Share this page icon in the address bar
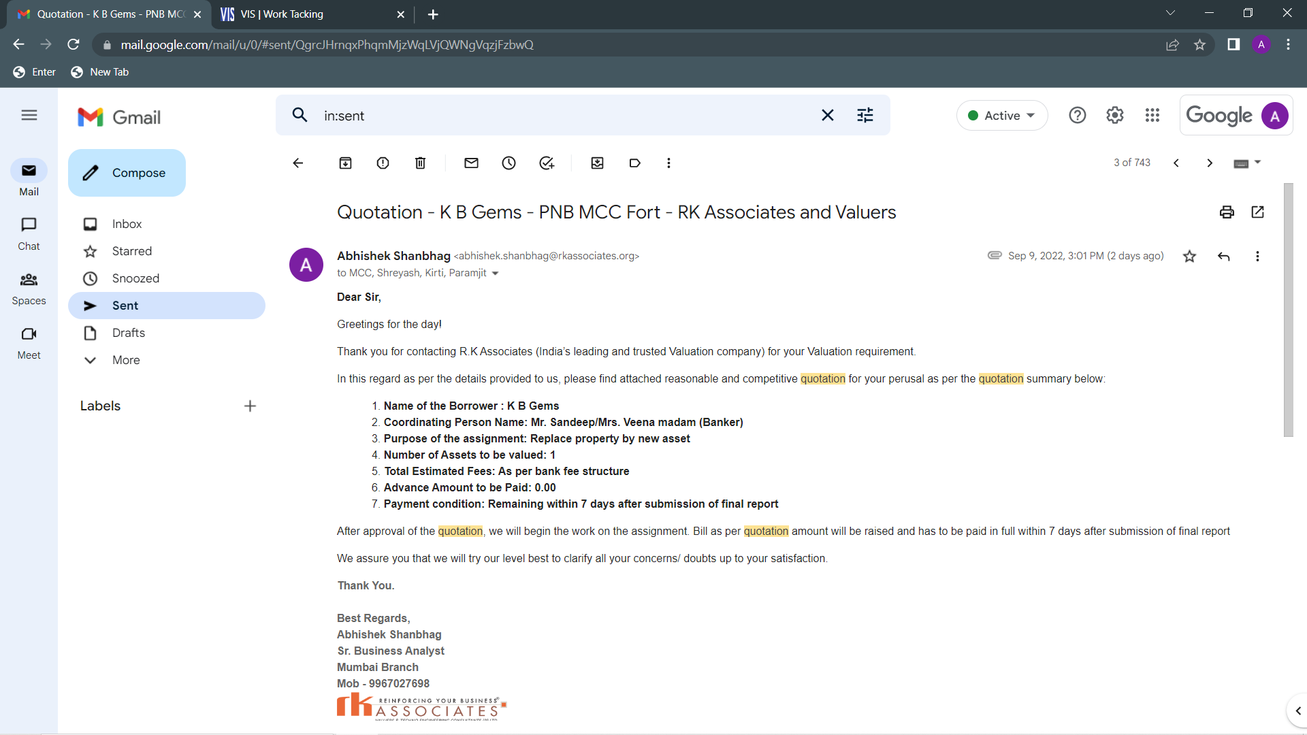Image resolution: width=1307 pixels, height=735 pixels. [x=1172, y=44]
